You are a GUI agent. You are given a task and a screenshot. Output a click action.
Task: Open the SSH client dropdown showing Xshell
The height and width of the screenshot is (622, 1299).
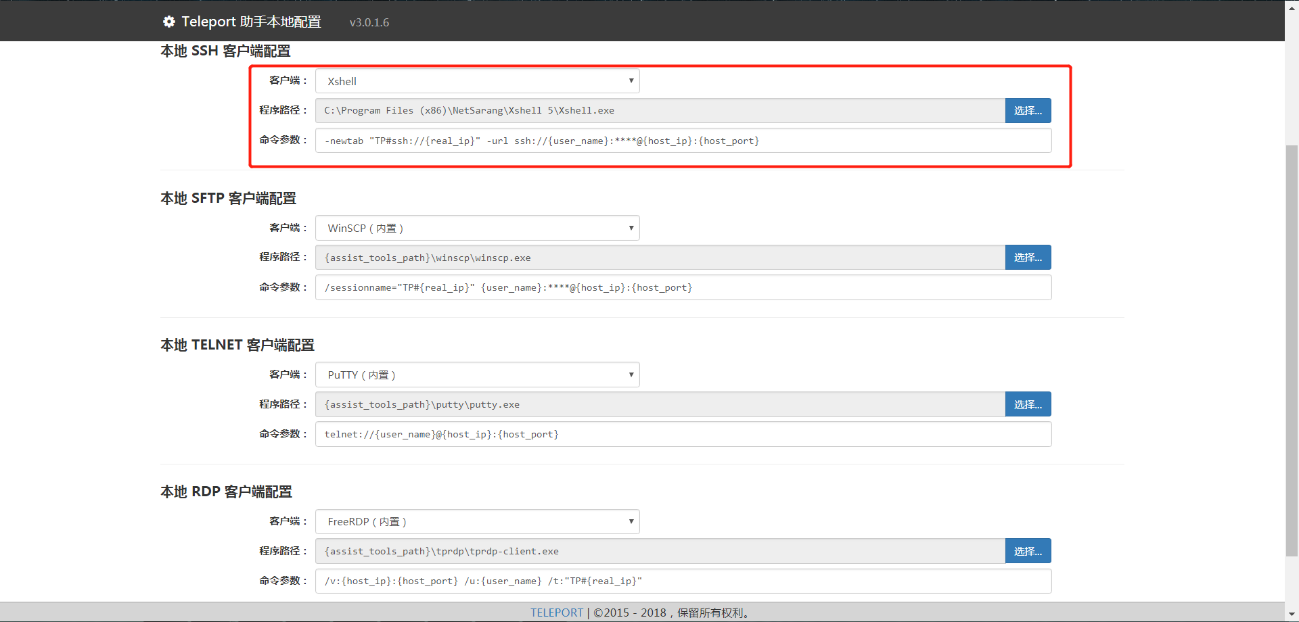pos(478,81)
